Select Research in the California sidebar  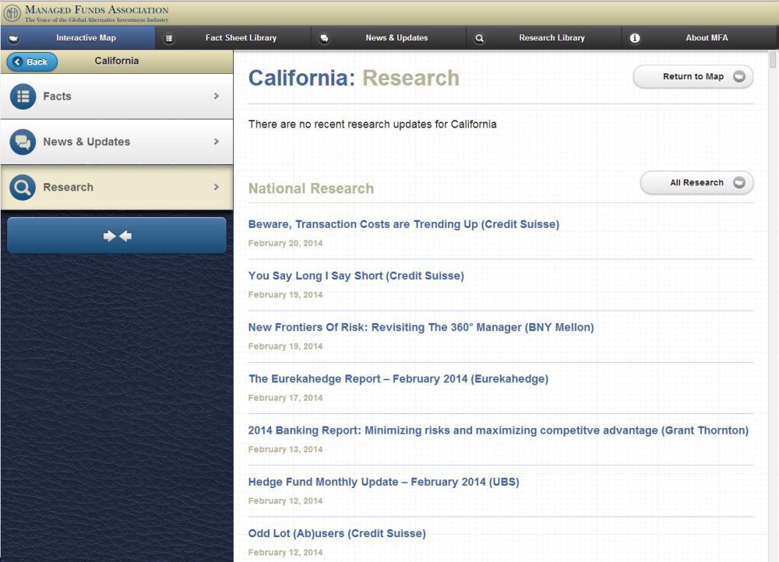coord(117,188)
